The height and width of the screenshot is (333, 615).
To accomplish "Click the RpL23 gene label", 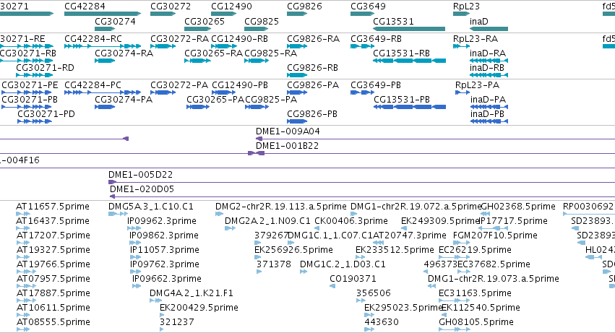I will tap(466, 7).
